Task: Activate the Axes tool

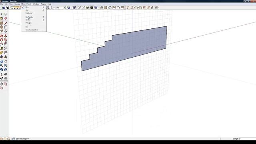Action: [2, 57]
